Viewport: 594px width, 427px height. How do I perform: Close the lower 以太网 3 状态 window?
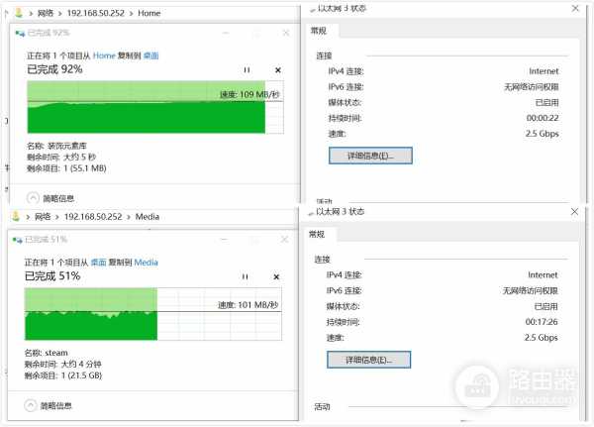[x=574, y=212]
